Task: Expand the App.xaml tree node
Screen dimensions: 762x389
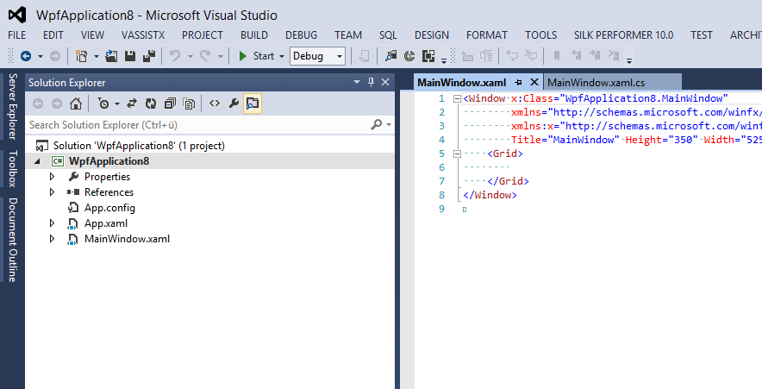Action: [x=52, y=223]
